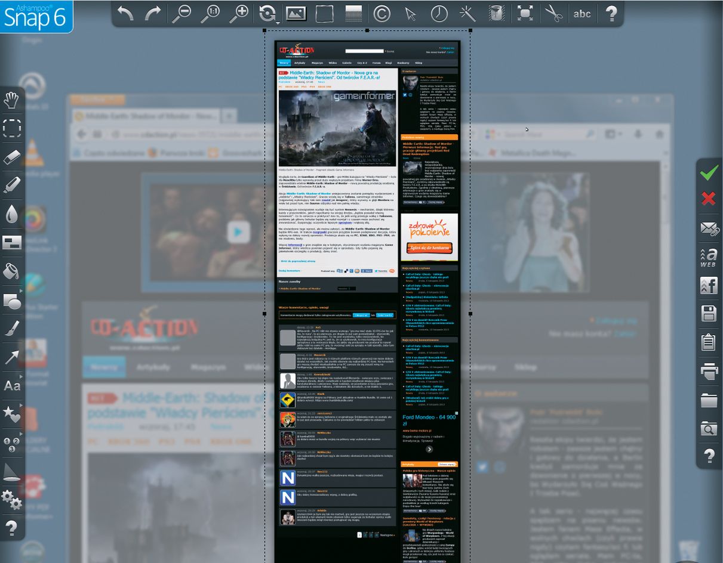
Task: Select the paint bucket fill tool
Action: (x=12, y=271)
